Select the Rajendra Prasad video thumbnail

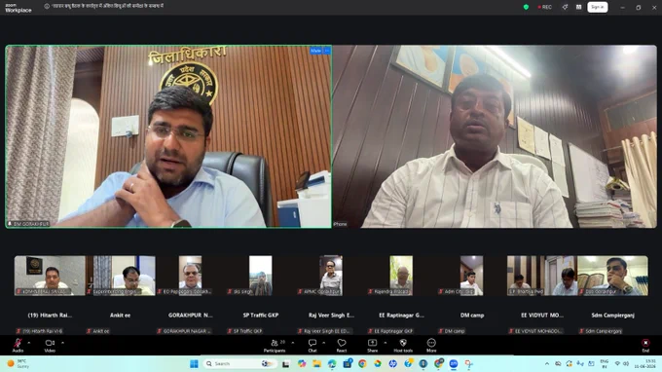401,276
